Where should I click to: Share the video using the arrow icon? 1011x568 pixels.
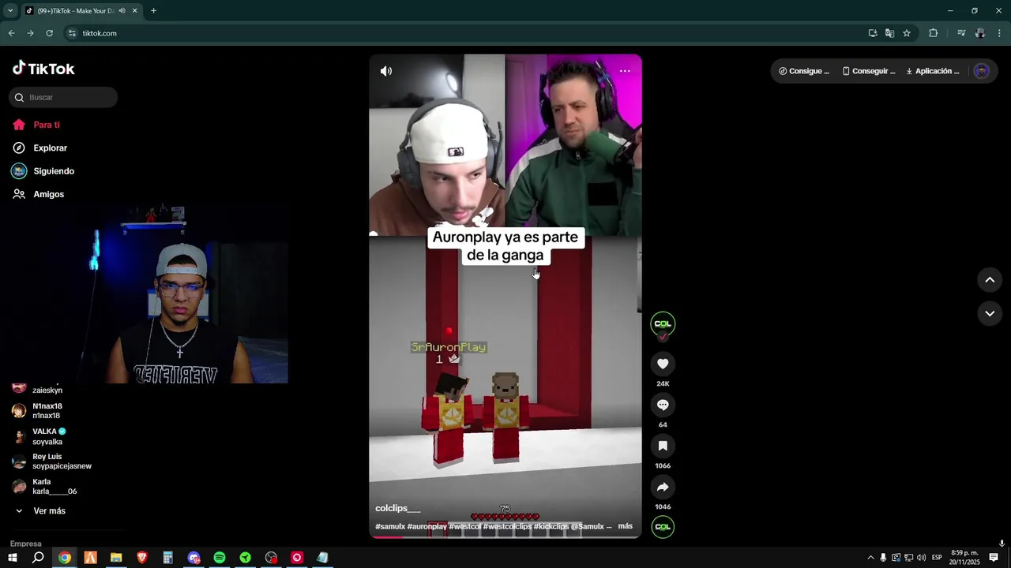pyautogui.click(x=663, y=487)
